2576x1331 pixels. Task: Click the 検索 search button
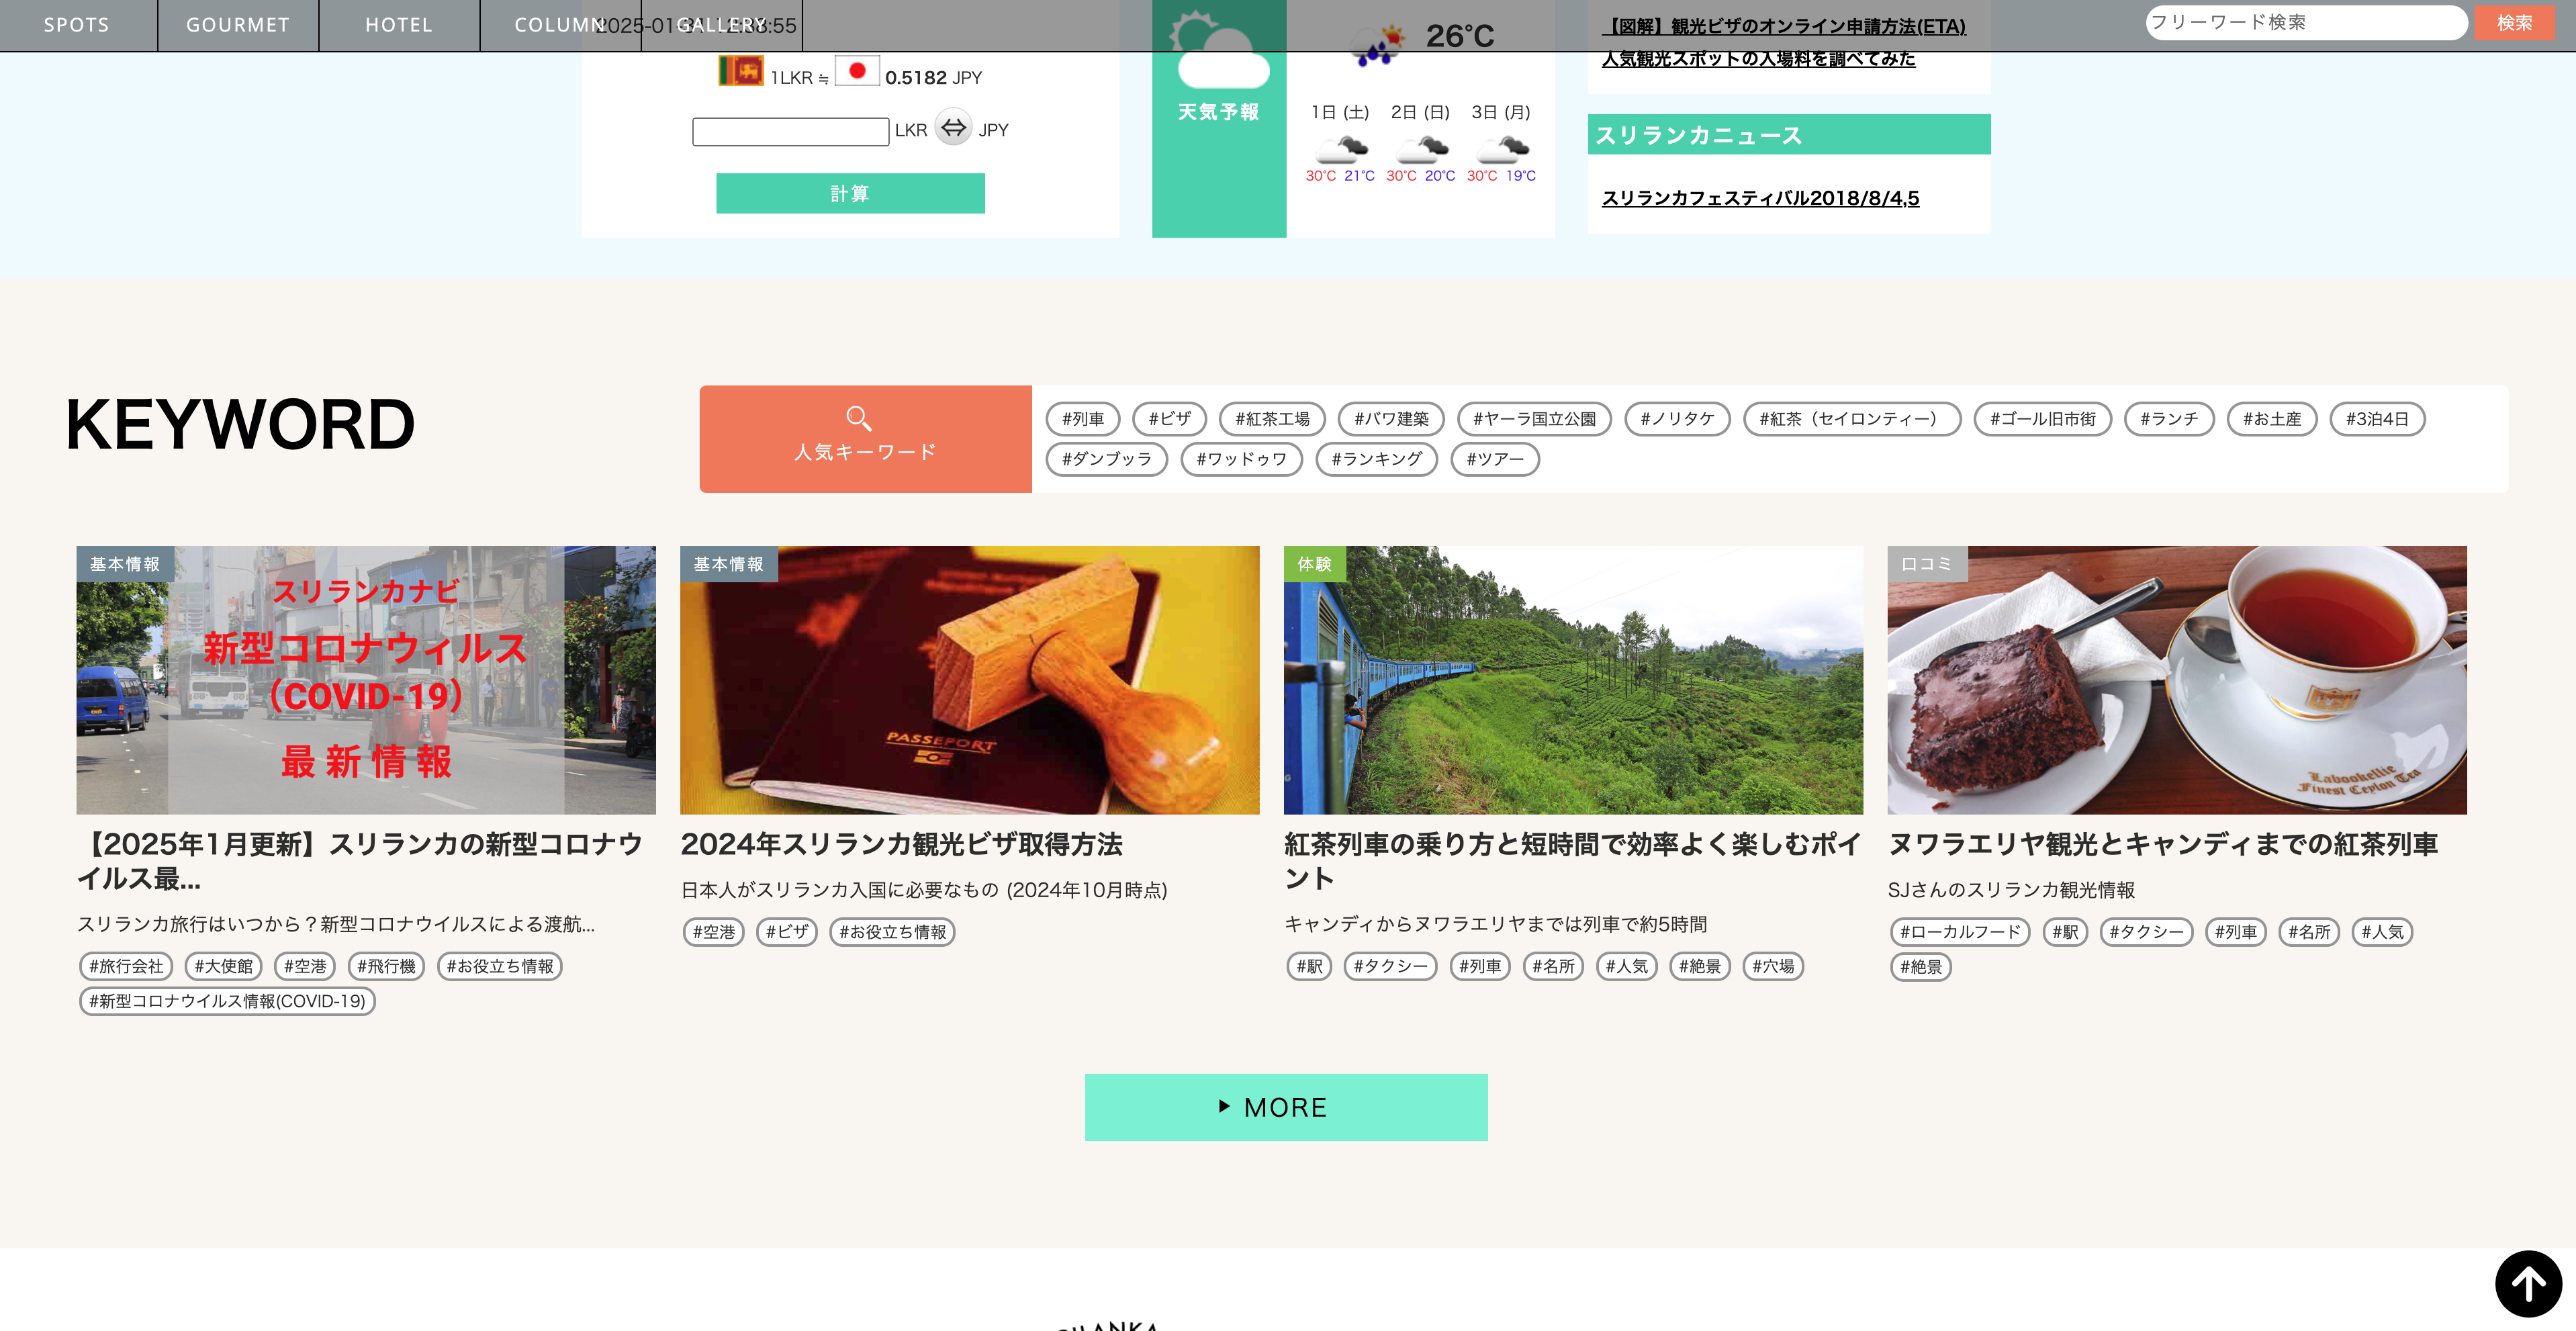click(2514, 23)
